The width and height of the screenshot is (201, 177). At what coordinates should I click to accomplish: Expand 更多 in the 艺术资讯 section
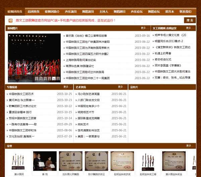pos(122,87)
